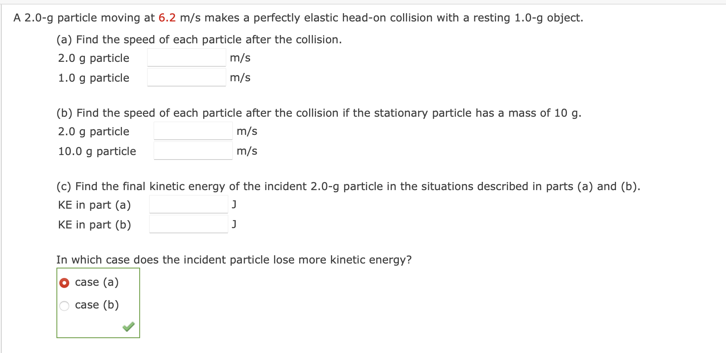Click the m/s unit label beside the 1.0 g field

[240, 78]
